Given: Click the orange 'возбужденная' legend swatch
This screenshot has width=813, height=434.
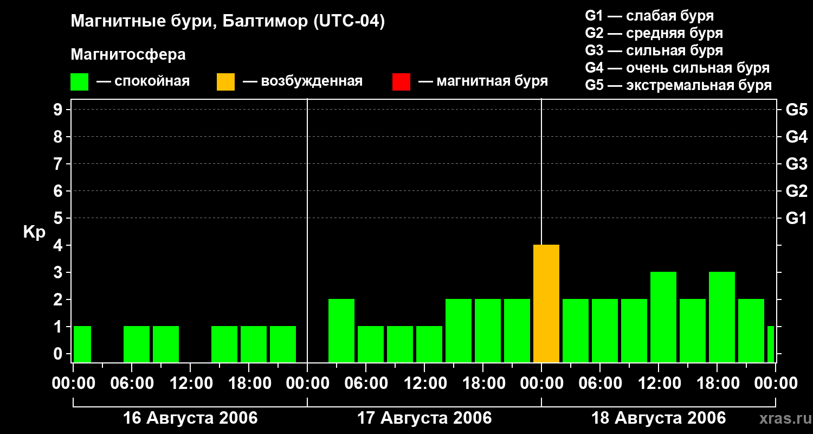Looking at the screenshot, I should pos(225,82).
